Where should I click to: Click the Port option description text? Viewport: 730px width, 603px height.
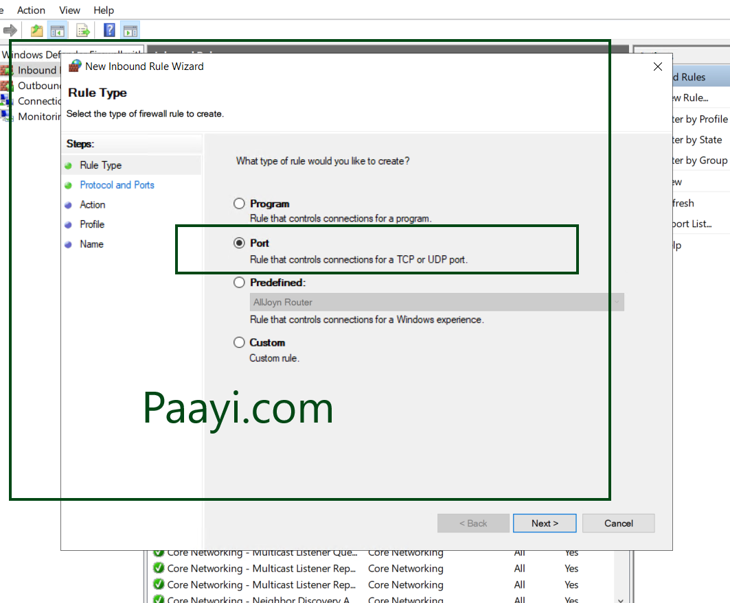pos(358,259)
